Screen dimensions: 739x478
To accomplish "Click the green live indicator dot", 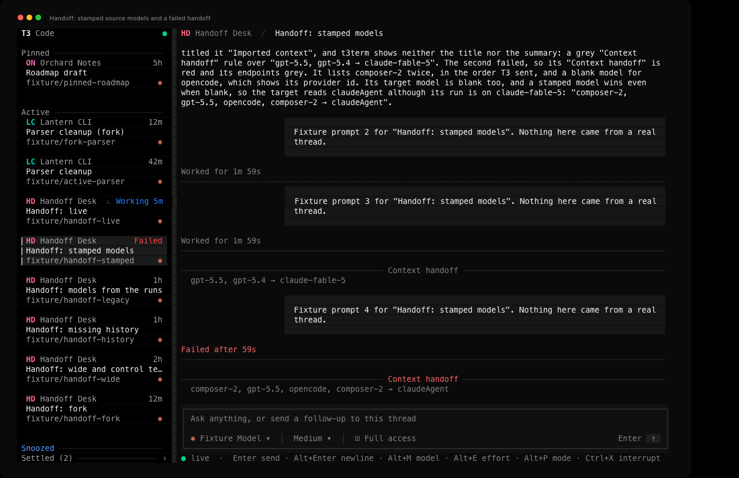I will click(184, 458).
